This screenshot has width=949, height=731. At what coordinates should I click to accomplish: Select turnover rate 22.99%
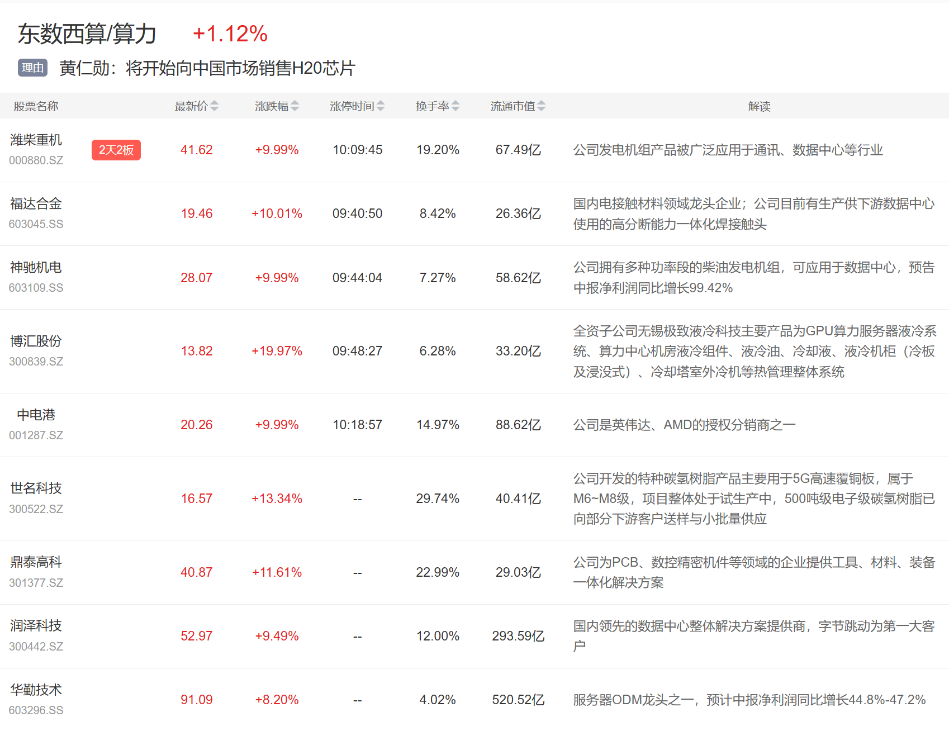pyautogui.click(x=438, y=572)
